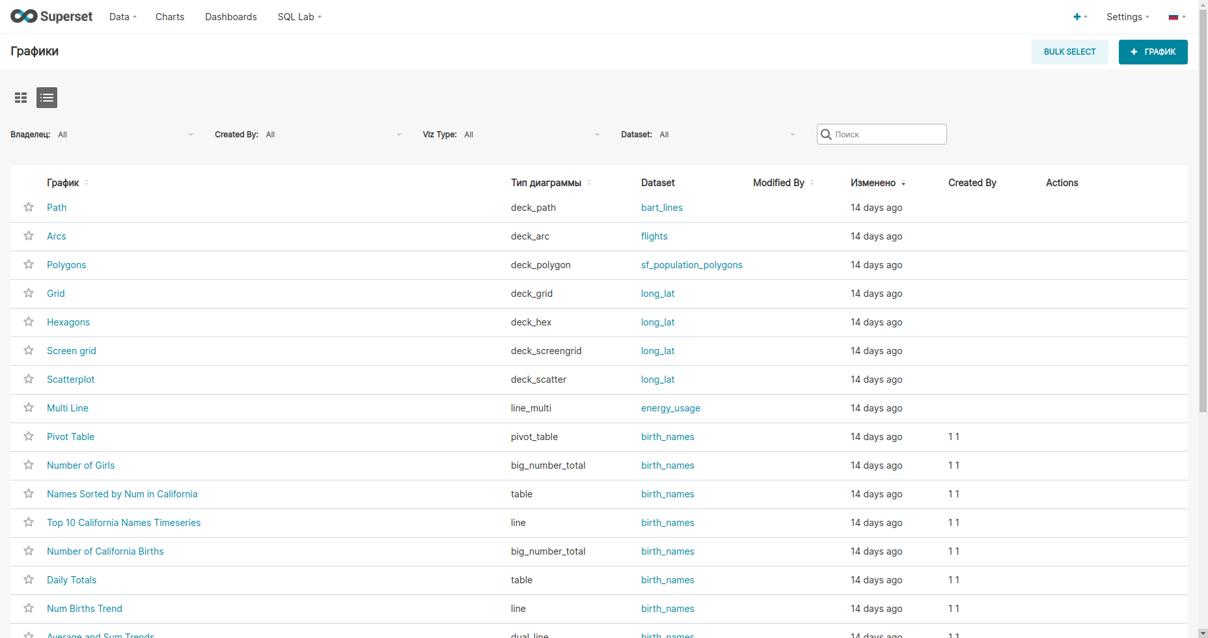Open the flights dataset link

tap(654, 236)
